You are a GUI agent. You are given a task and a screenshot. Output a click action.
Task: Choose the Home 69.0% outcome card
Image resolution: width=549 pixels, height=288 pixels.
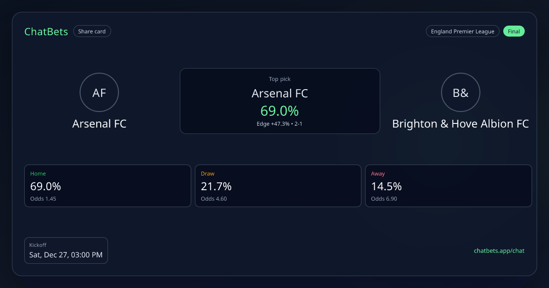tap(108, 186)
